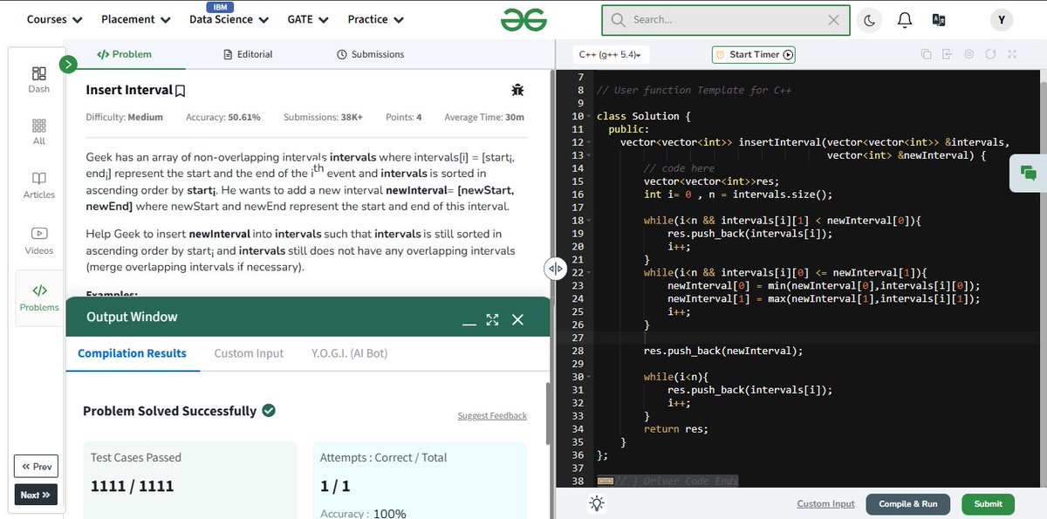Reset code with the refresh icon
The height and width of the screenshot is (519, 1047).
[990, 54]
